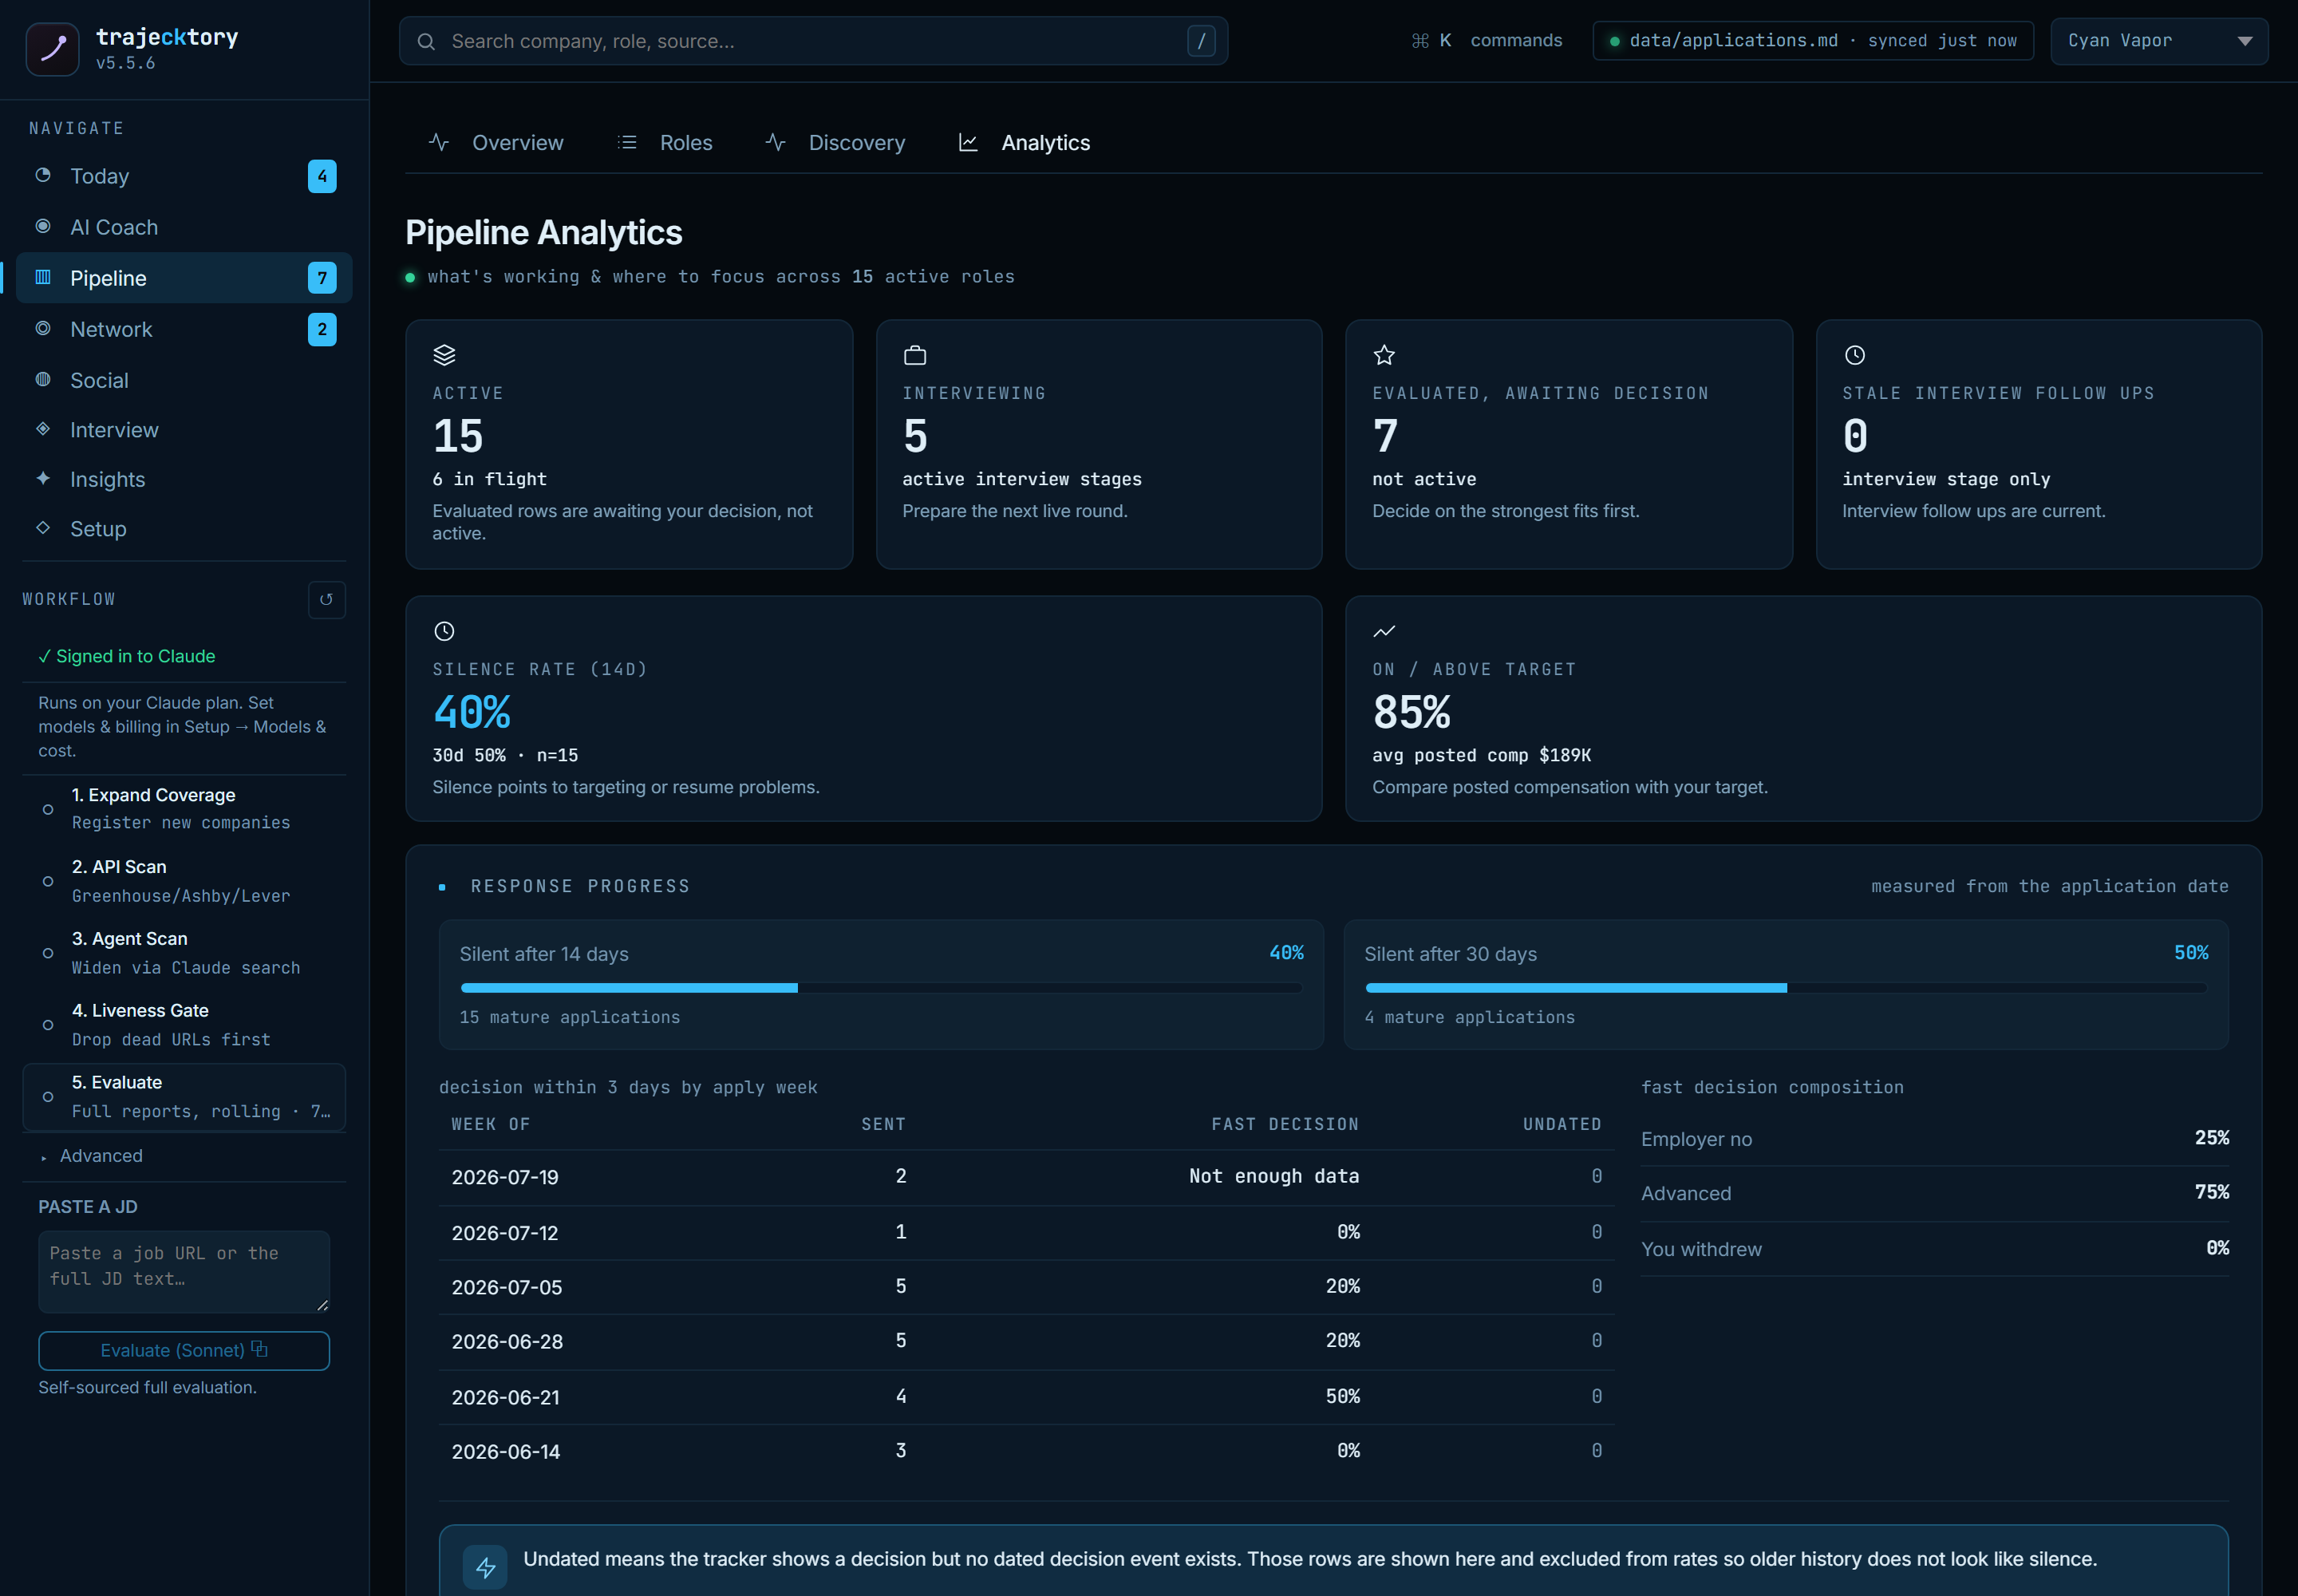Click the AI Coach sidebar icon
This screenshot has width=2298, height=1596.
(43, 226)
